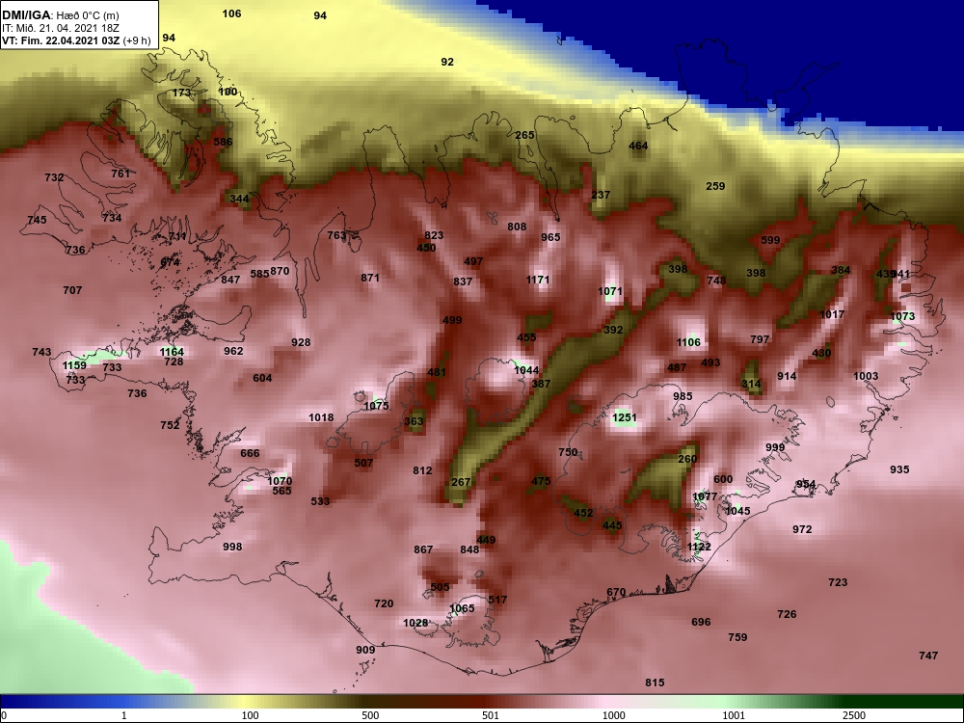This screenshot has height=723, width=964.
Task: Click the map value '763'
Action: point(336,235)
